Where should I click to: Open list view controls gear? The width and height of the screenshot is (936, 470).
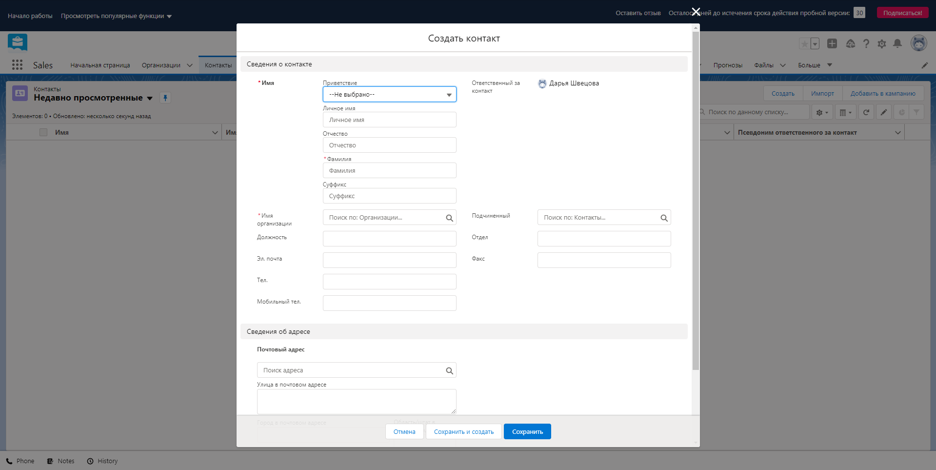pos(822,112)
